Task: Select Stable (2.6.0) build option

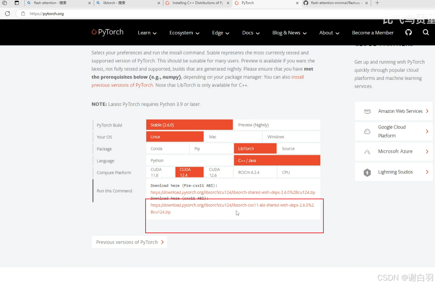Action: coord(190,125)
